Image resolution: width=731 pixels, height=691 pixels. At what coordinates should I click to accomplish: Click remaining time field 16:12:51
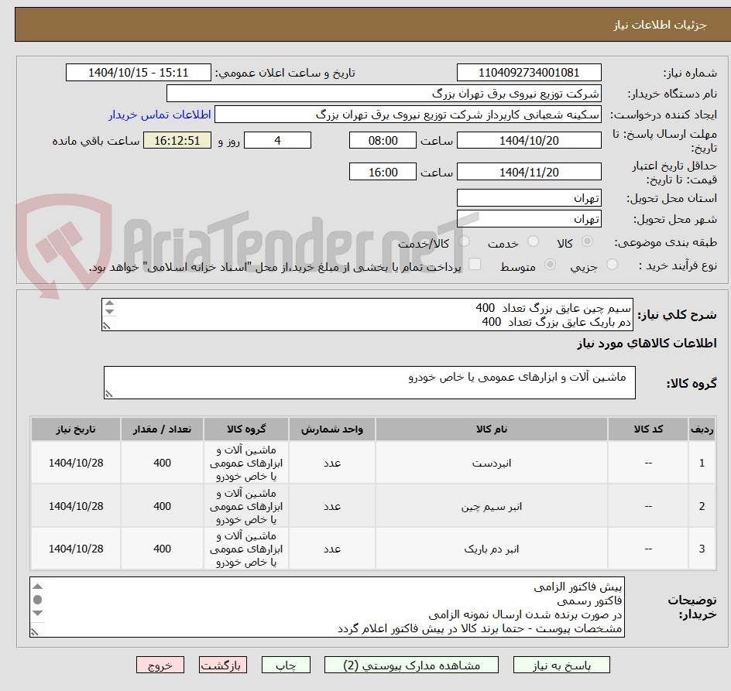click(177, 140)
